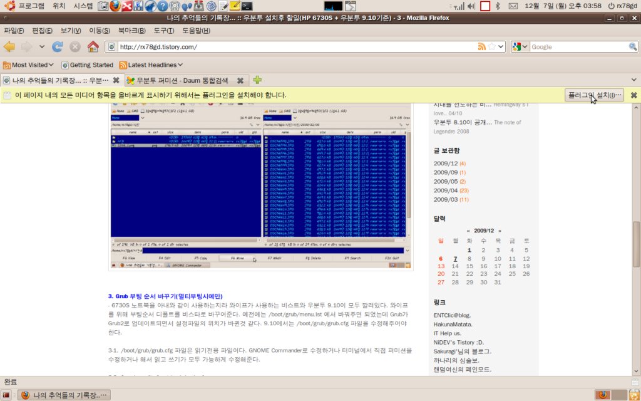
Task: Click the show desktop button in bottom panel
Action: (6, 395)
